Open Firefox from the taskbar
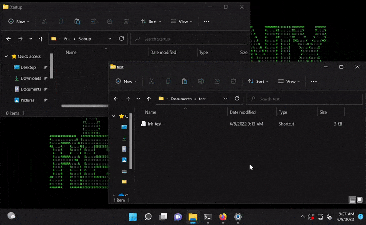Image resolution: width=366 pixels, height=225 pixels. tap(223, 217)
